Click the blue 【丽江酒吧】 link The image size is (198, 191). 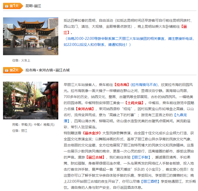[x=150, y=181]
